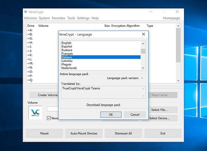The image size is (207, 151).
Task: Click the Encryption Algorithm column header
Action: [x=128, y=26]
